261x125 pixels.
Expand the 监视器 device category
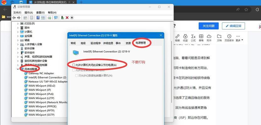[17, 36]
